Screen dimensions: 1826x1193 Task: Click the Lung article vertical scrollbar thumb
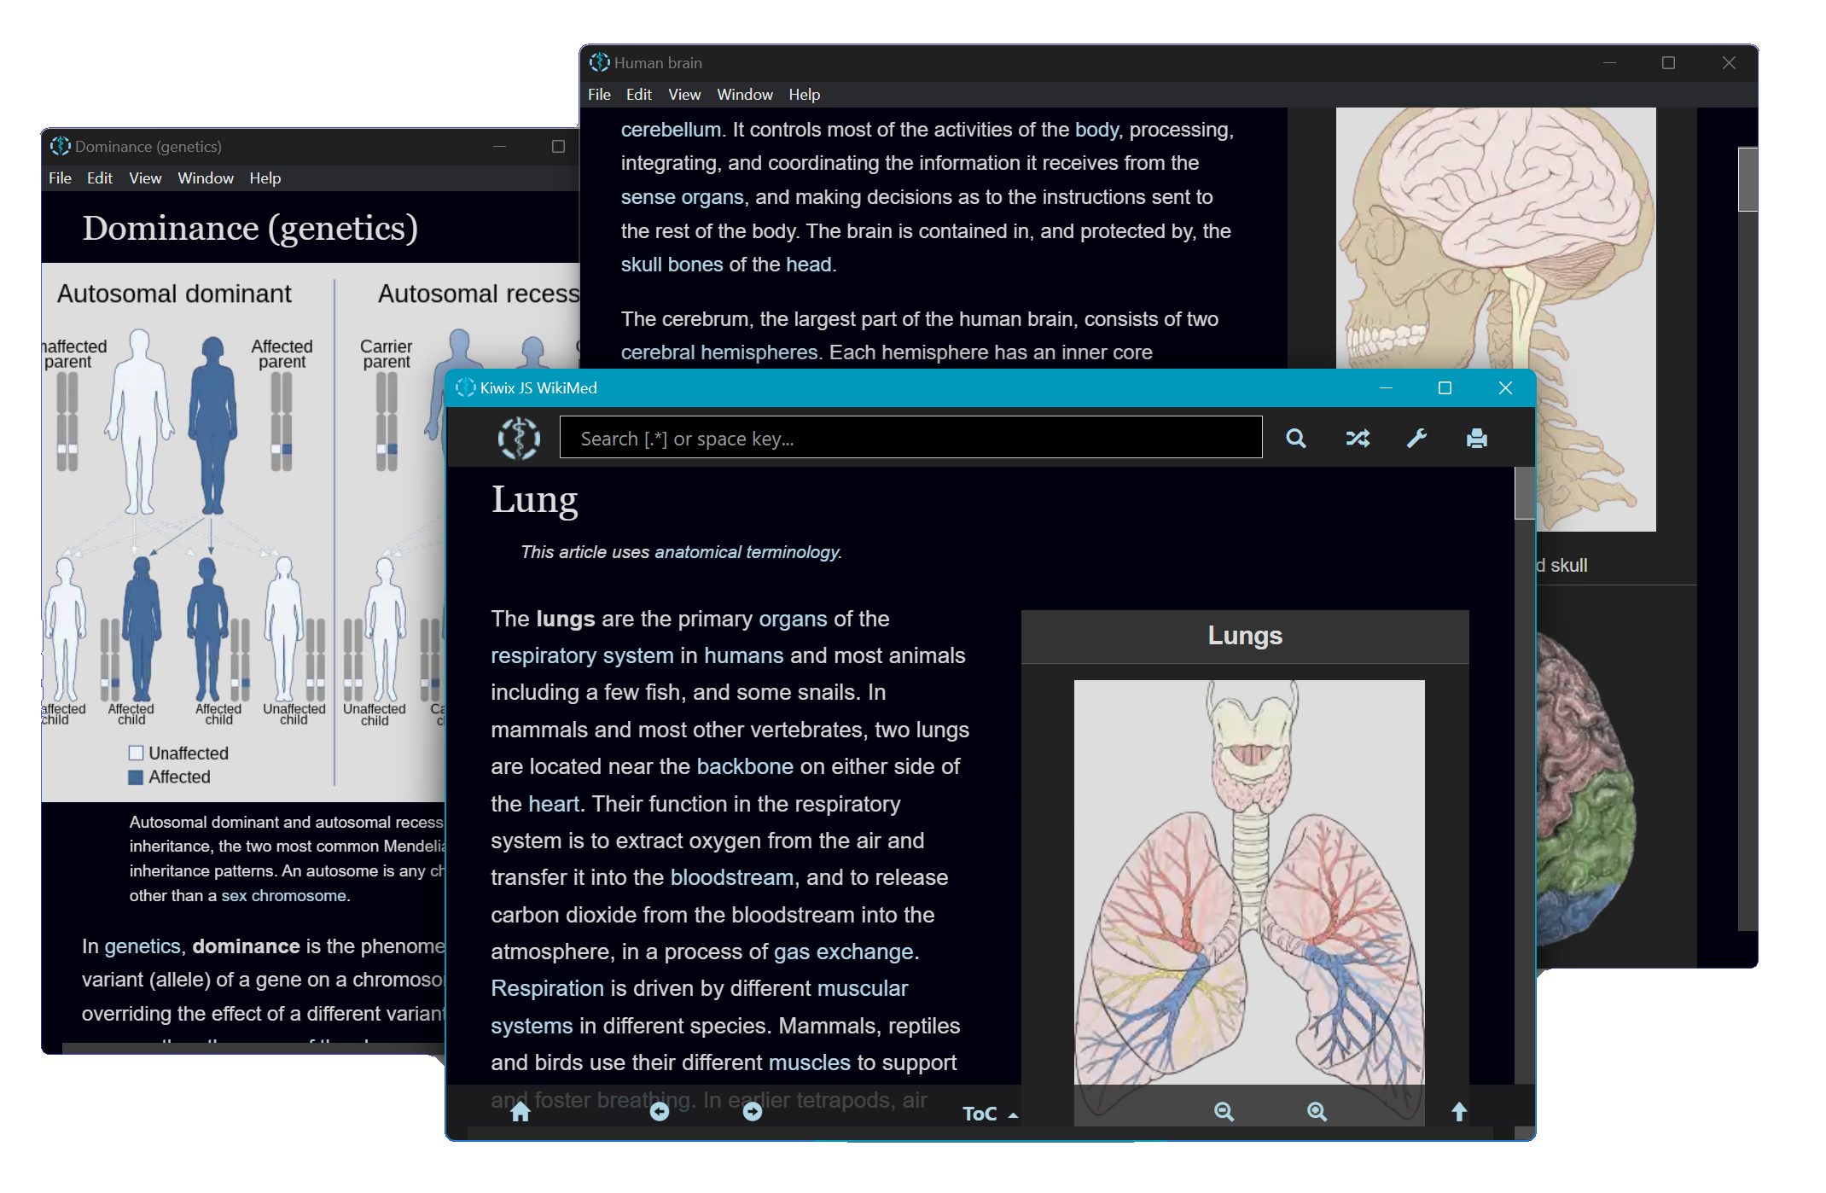click(x=1525, y=492)
